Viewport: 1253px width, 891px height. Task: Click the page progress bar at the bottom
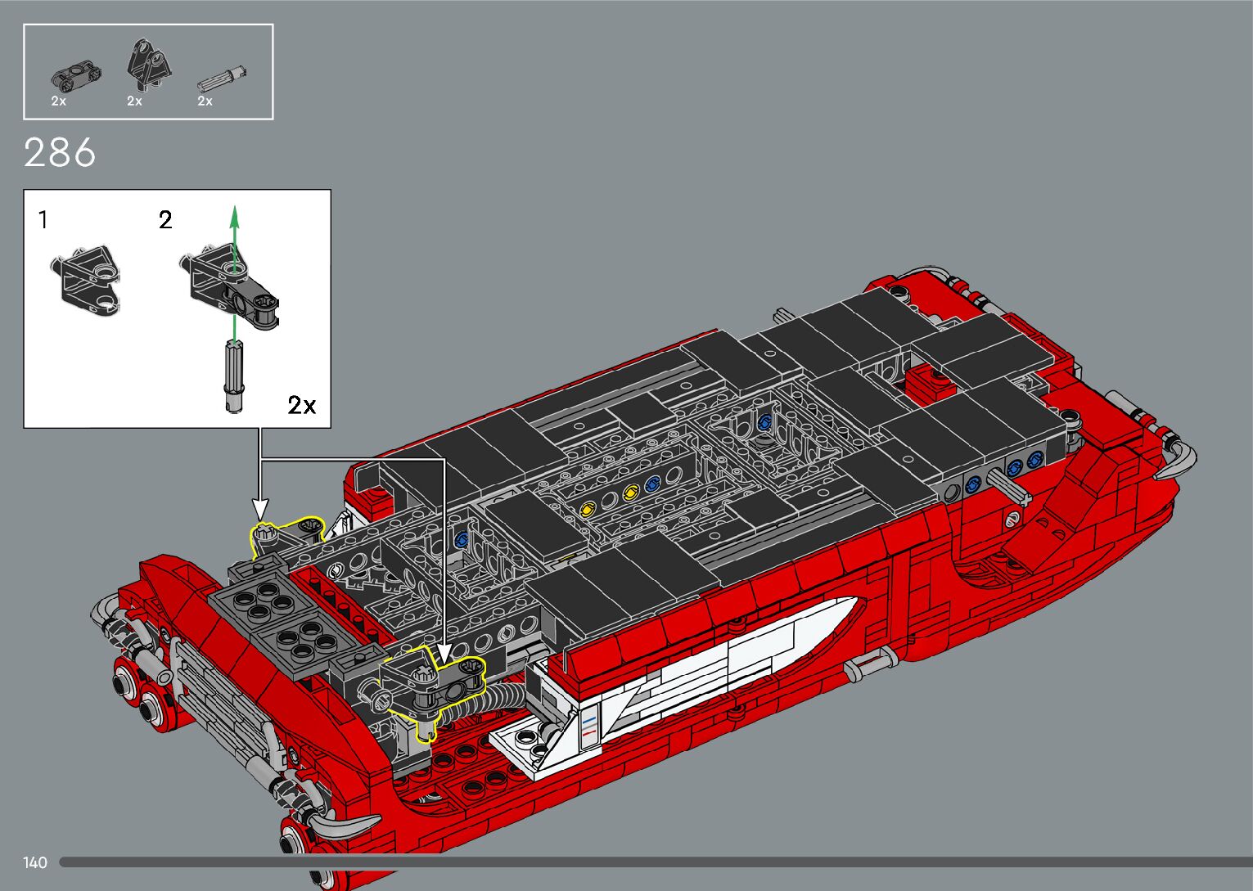tap(655, 862)
